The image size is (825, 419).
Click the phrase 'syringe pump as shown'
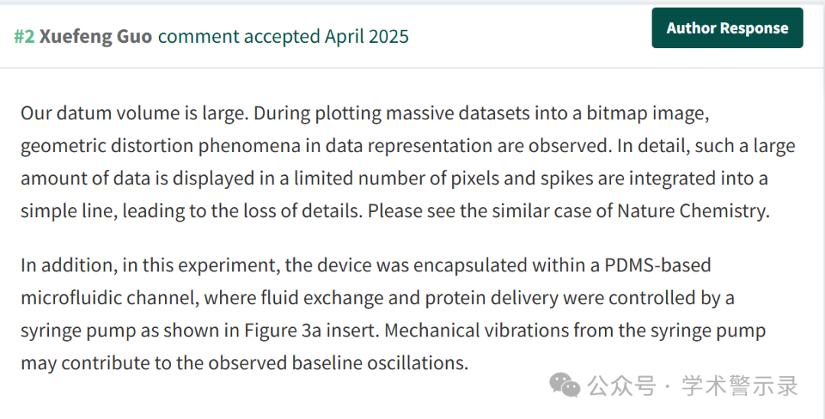pyautogui.click(x=130, y=331)
